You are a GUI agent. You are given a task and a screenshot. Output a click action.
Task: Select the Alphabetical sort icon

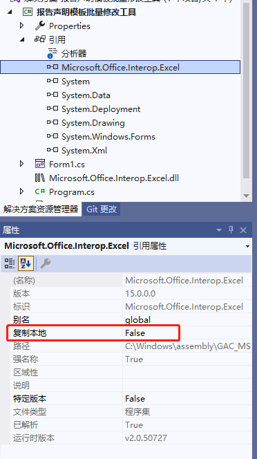[26, 263]
